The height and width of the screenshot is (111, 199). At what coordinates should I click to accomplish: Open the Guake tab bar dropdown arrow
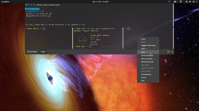172,52
